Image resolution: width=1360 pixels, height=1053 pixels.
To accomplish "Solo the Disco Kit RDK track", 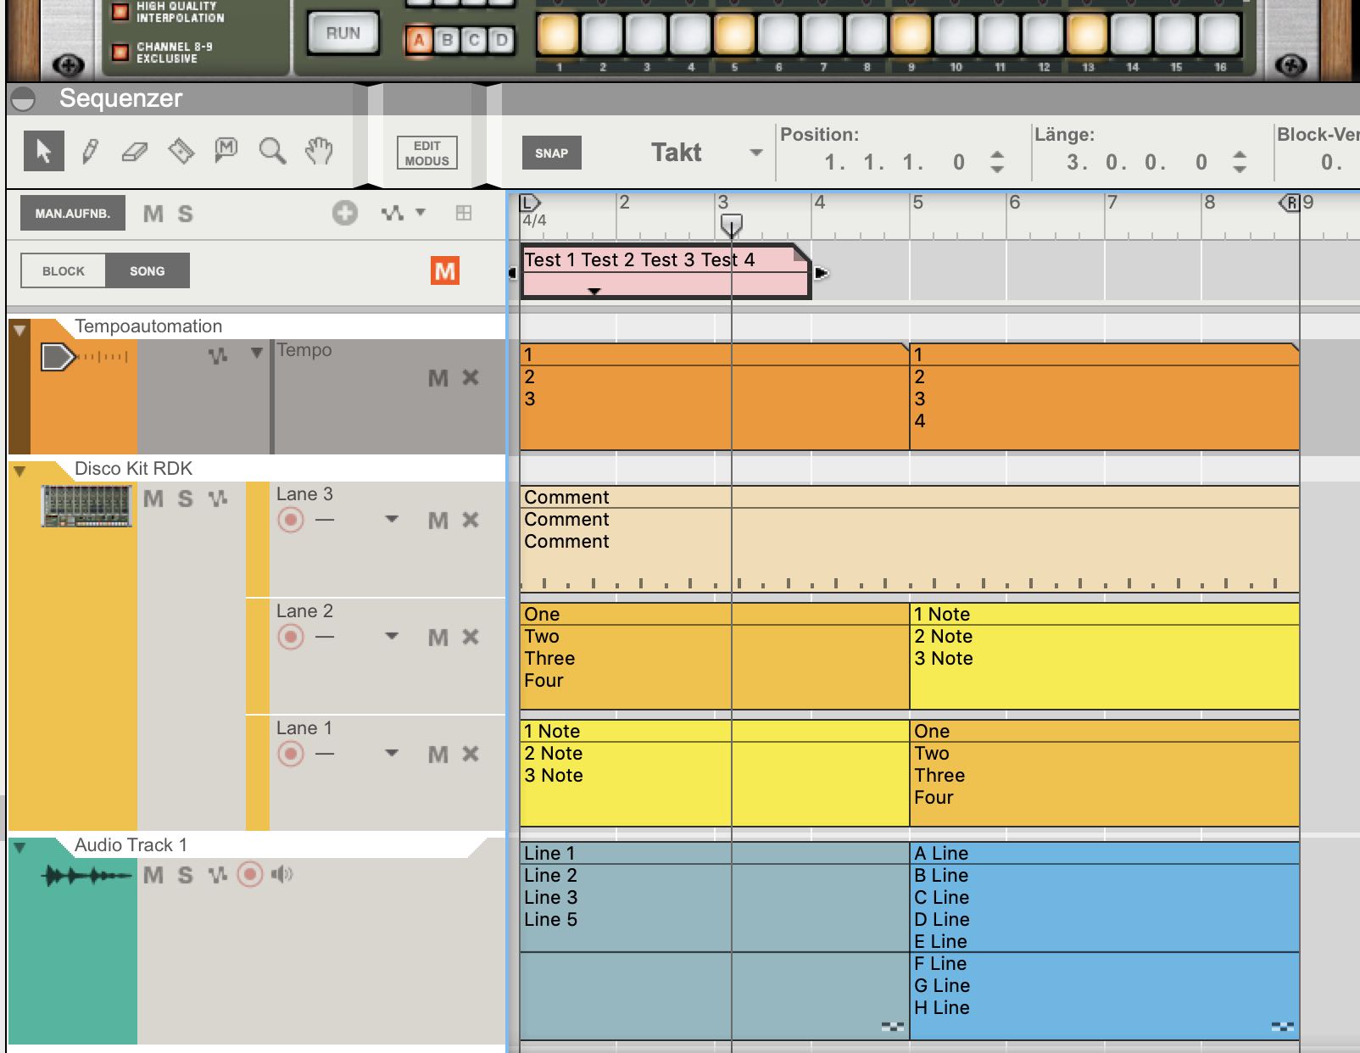I will [x=185, y=499].
